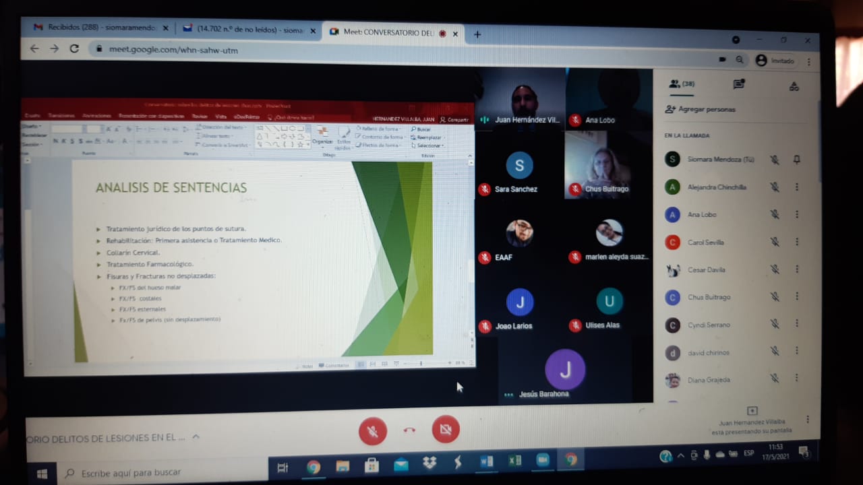Viewport: 863px width, 485px height.
Task: Open more options for Carol Sevilla
Action: click(x=796, y=243)
